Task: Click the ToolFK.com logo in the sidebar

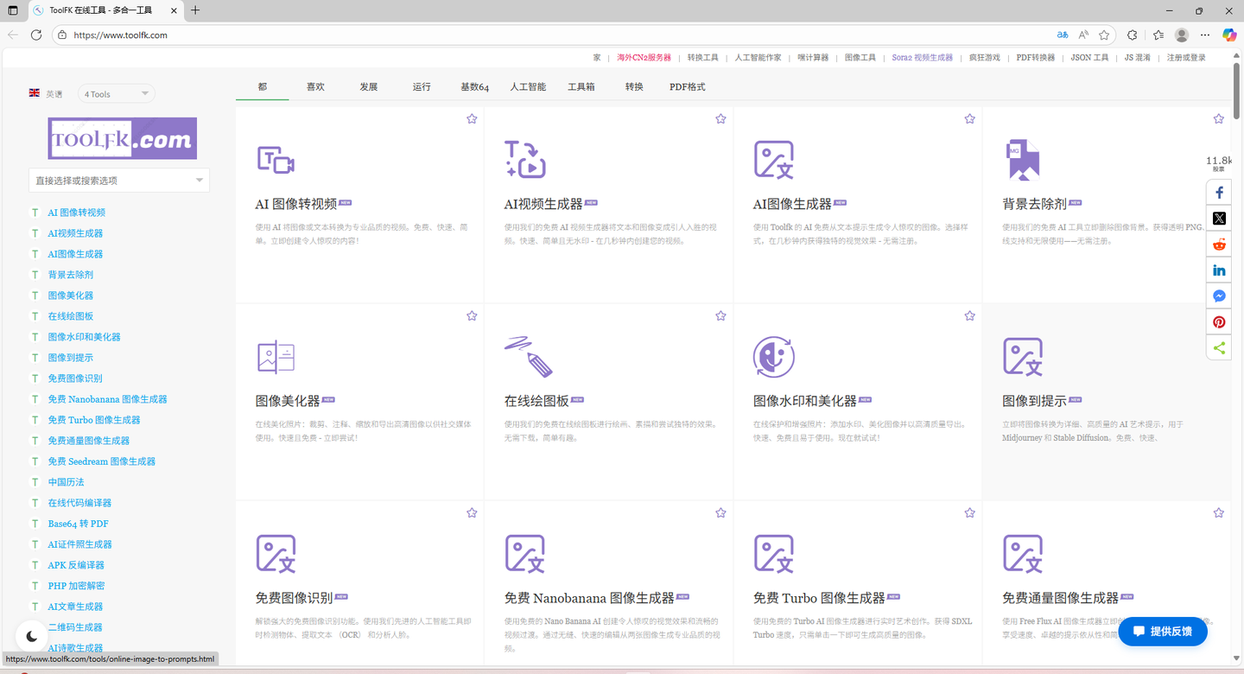Action: [x=122, y=138]
